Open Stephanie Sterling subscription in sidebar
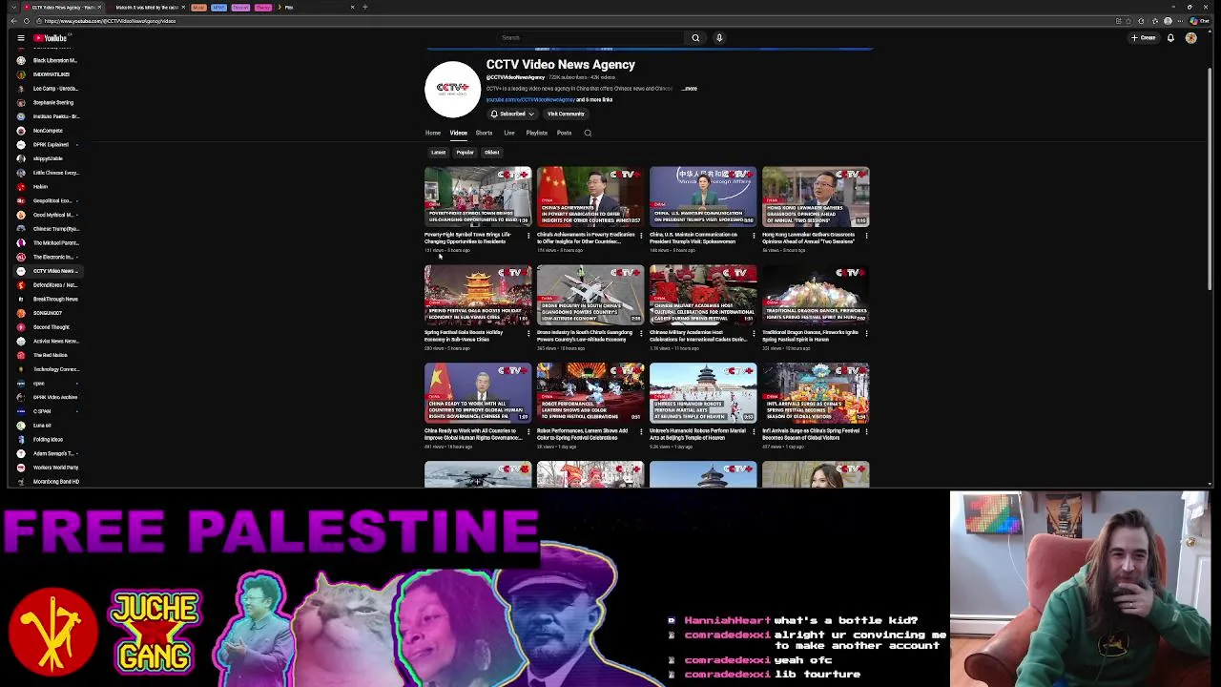The width and height of the screenshot is (1221, 687). 47,102
